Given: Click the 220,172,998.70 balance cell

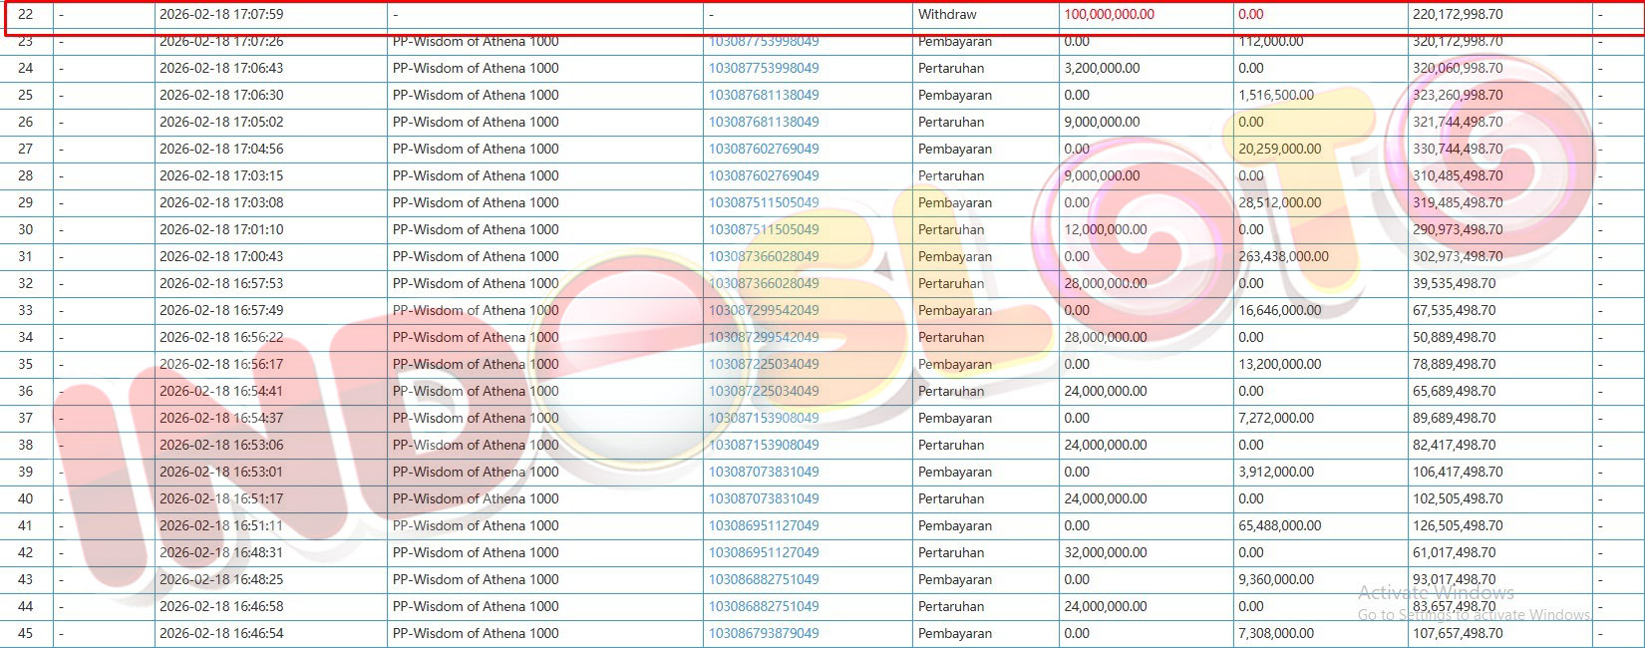Looking at the screenshot, I should point(1457,14).
